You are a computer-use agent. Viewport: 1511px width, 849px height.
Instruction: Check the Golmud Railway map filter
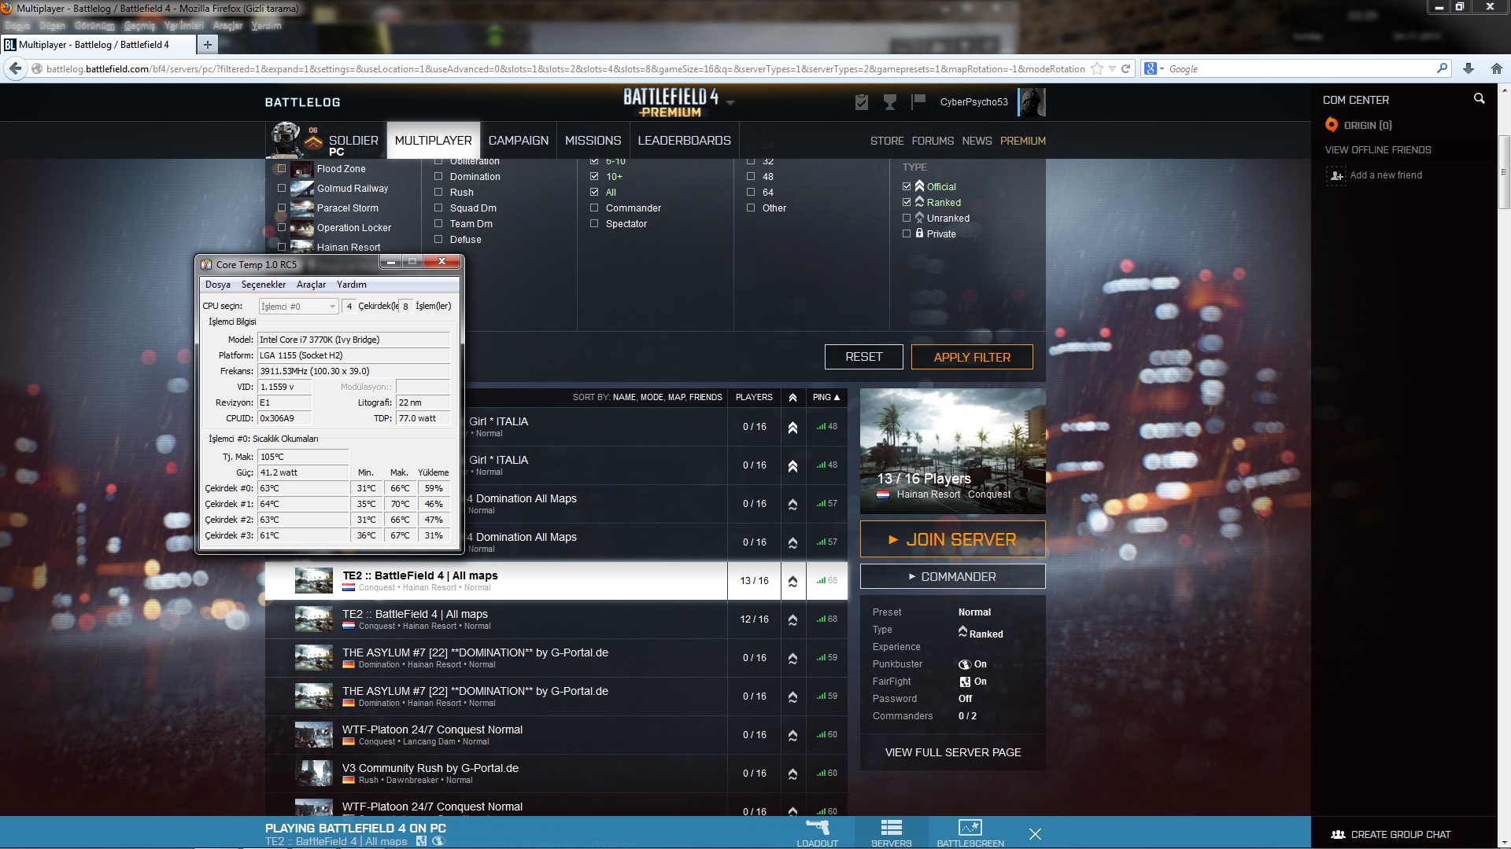282,188
